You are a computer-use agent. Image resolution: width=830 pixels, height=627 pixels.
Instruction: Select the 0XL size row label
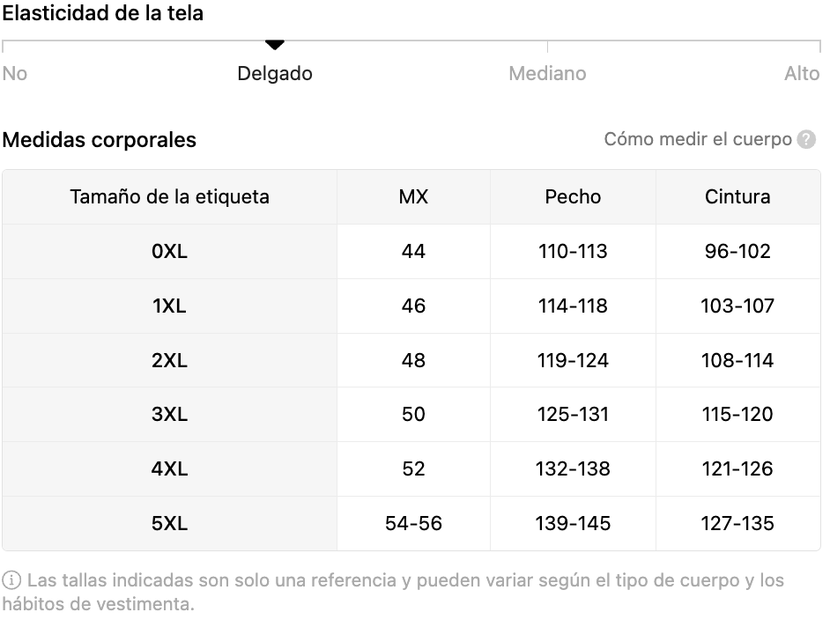170,252
